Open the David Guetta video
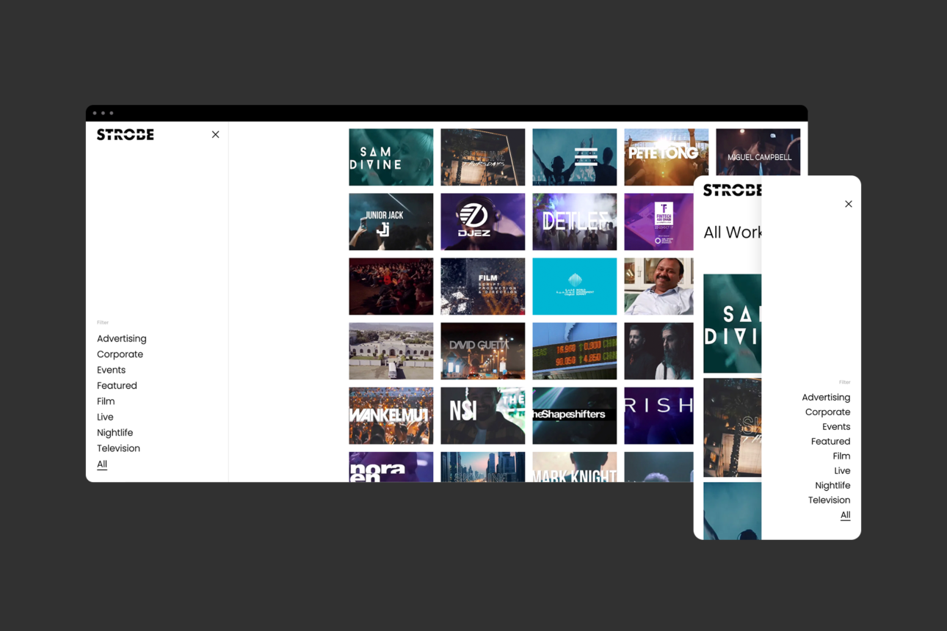Screen dimensions: 947x631 (482, 351)
